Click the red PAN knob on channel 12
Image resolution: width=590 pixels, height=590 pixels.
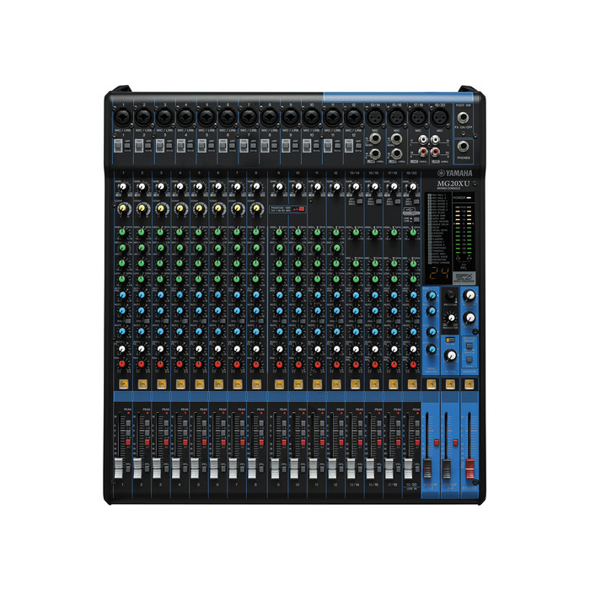coord(337,364)
